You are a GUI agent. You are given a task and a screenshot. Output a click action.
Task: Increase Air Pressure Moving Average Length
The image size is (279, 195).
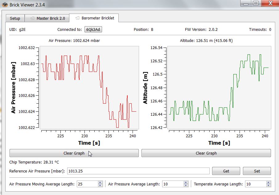tap(100, 183)
